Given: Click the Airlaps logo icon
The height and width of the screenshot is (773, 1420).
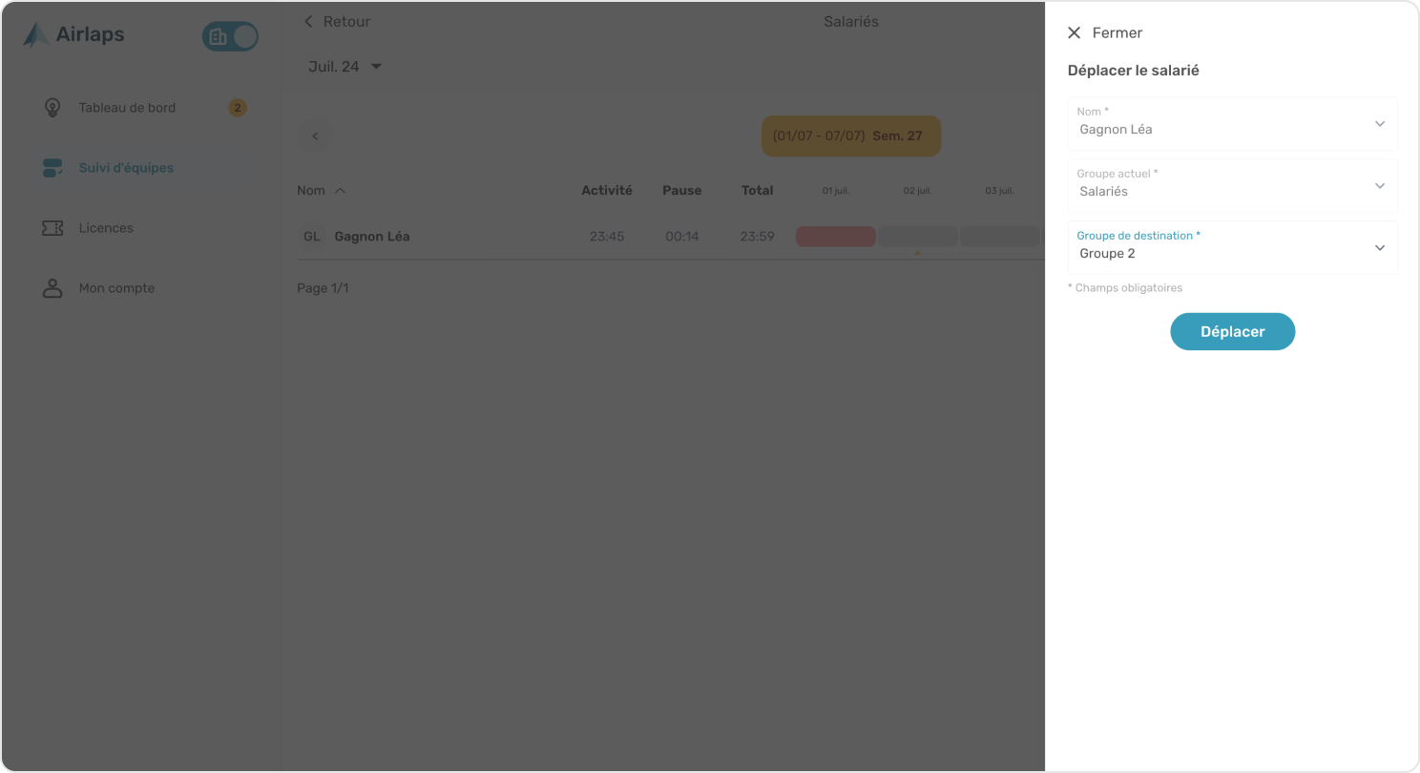Looking at the screenshot, I should tap(36, 35).
